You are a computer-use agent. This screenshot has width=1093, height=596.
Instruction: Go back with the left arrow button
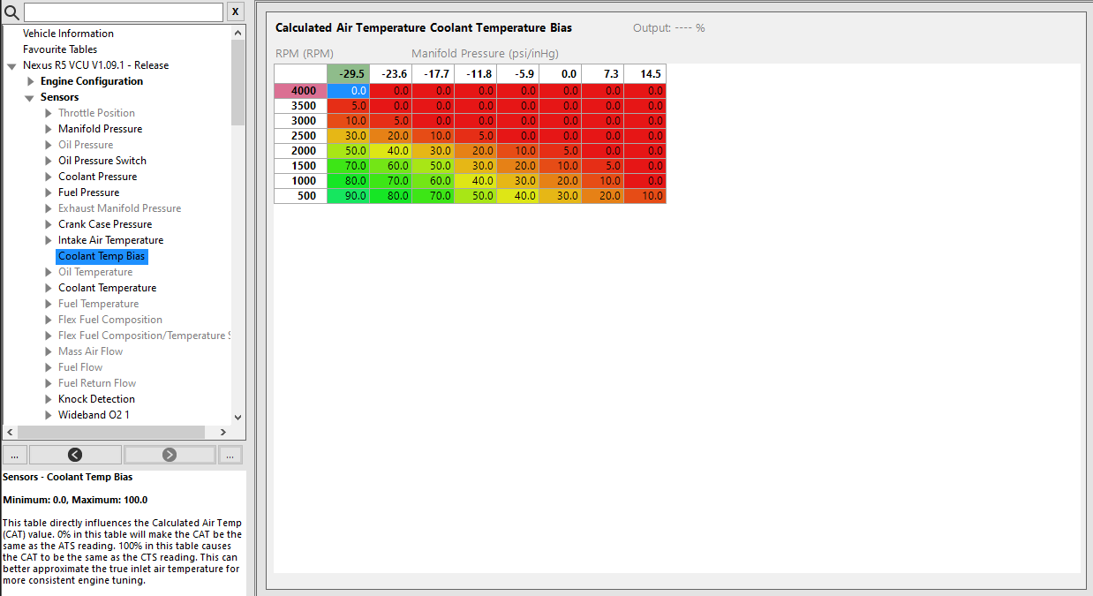point(75,455)
